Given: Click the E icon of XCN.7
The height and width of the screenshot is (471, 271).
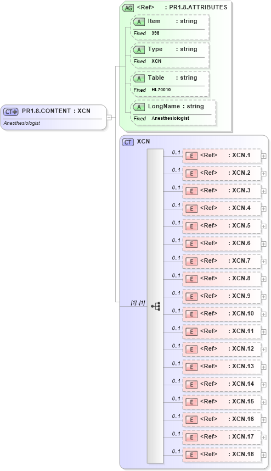Looking at the screenshot, I should pos(191,262).
